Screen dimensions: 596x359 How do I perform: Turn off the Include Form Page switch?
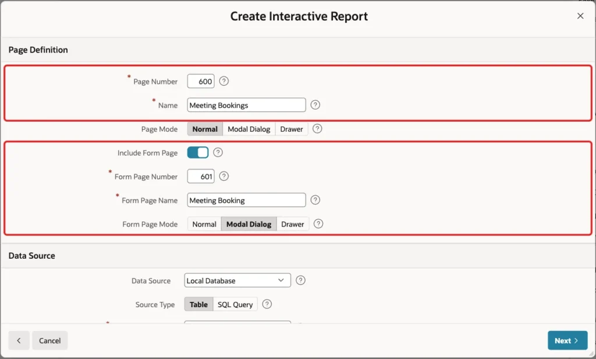tap(198, 153)
